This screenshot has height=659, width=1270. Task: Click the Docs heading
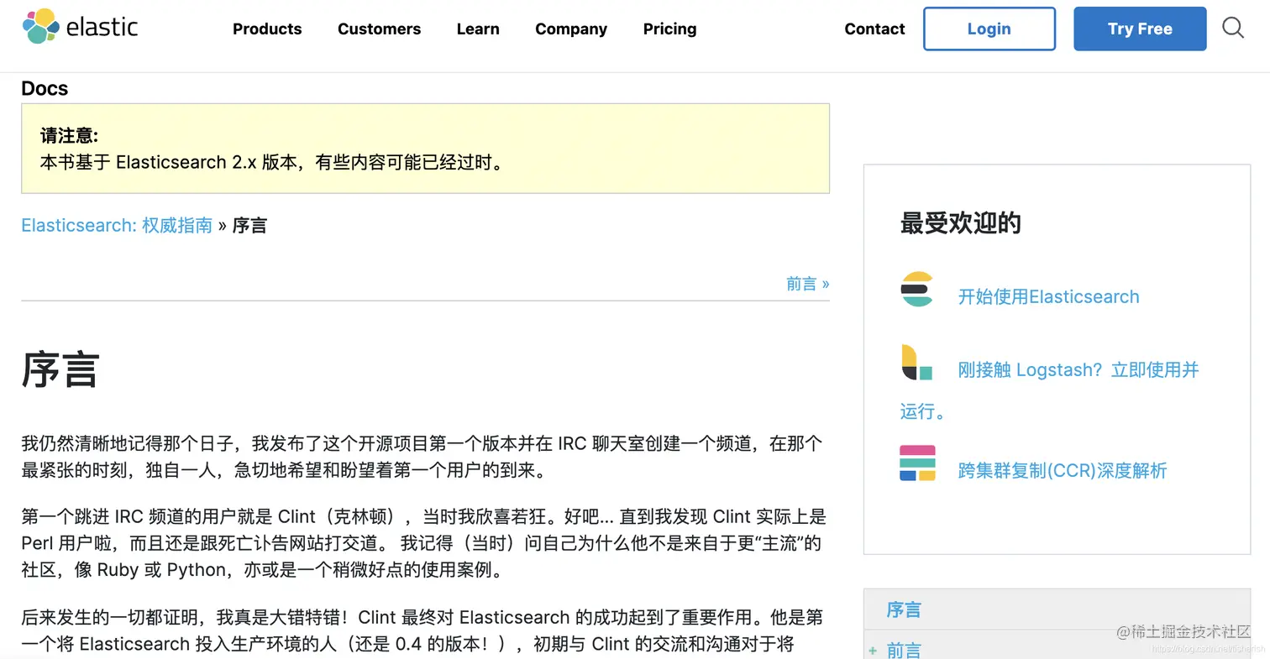(x=45, y=88)
